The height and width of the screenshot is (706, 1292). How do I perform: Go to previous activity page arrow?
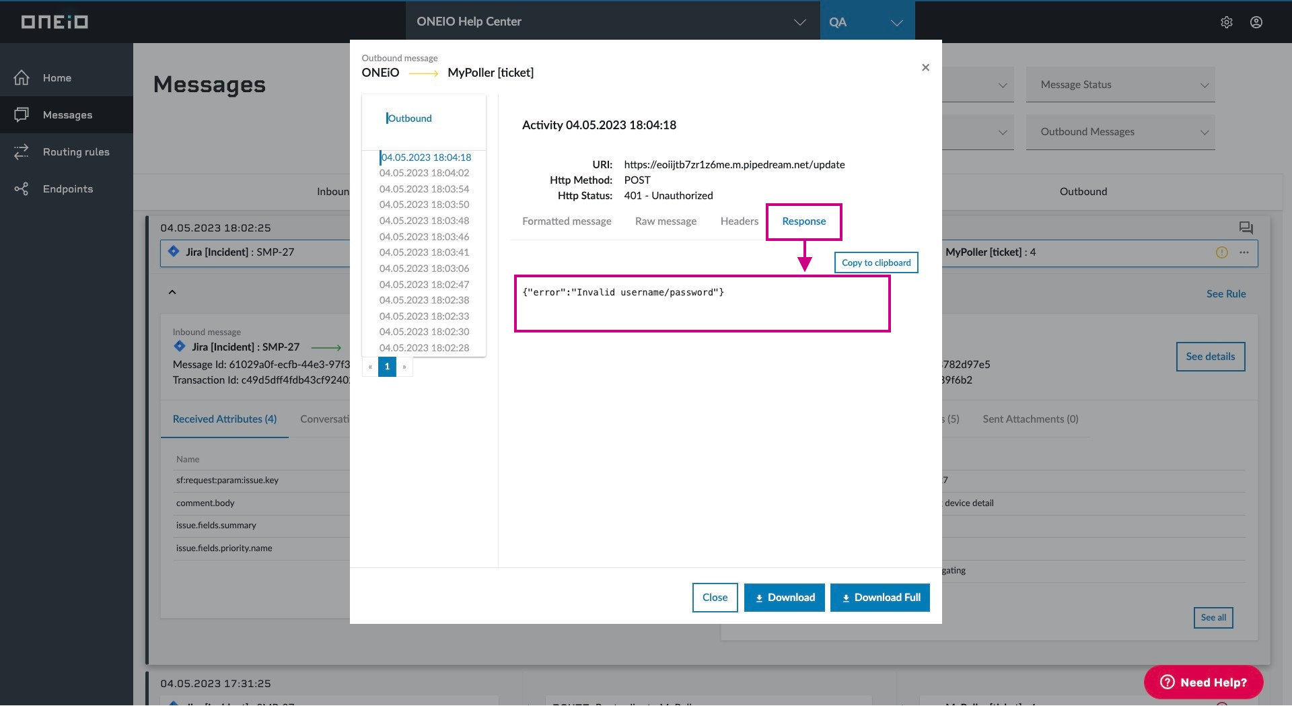click(370, 367)
